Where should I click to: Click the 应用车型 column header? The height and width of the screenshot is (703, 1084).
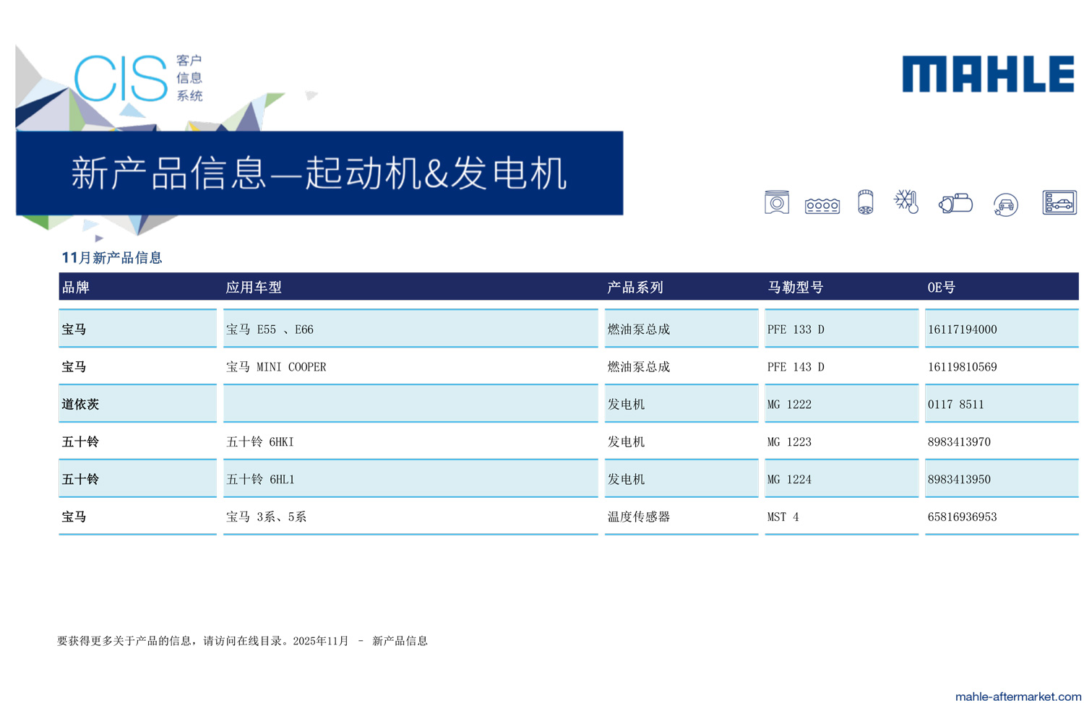pos(254,288)
